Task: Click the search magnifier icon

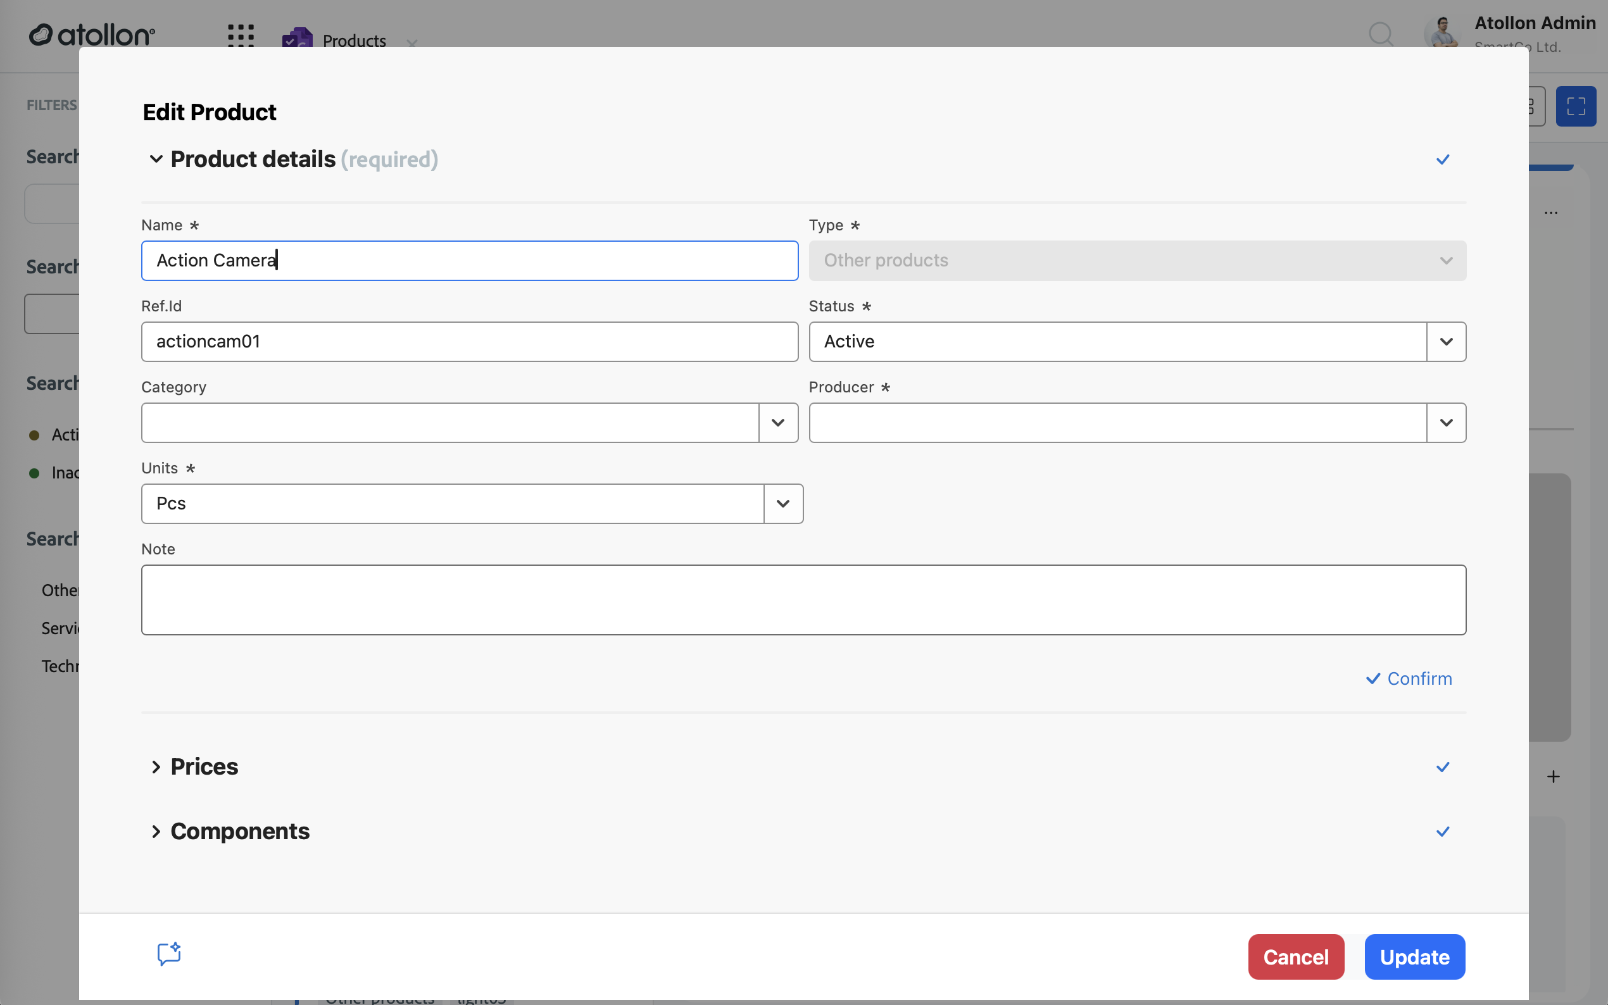Action: tap(1380, 34)
